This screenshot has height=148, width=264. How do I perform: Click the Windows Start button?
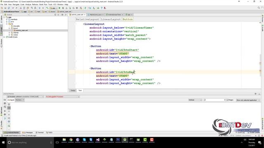[x=3, y=143]
